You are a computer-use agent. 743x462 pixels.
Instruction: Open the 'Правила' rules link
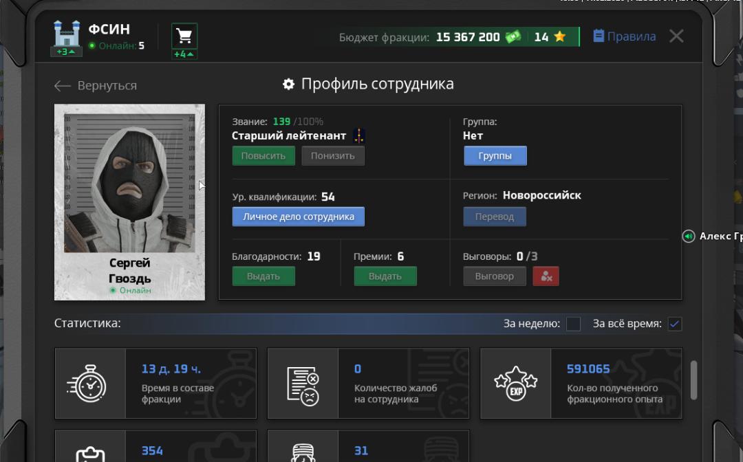[624, 36]
